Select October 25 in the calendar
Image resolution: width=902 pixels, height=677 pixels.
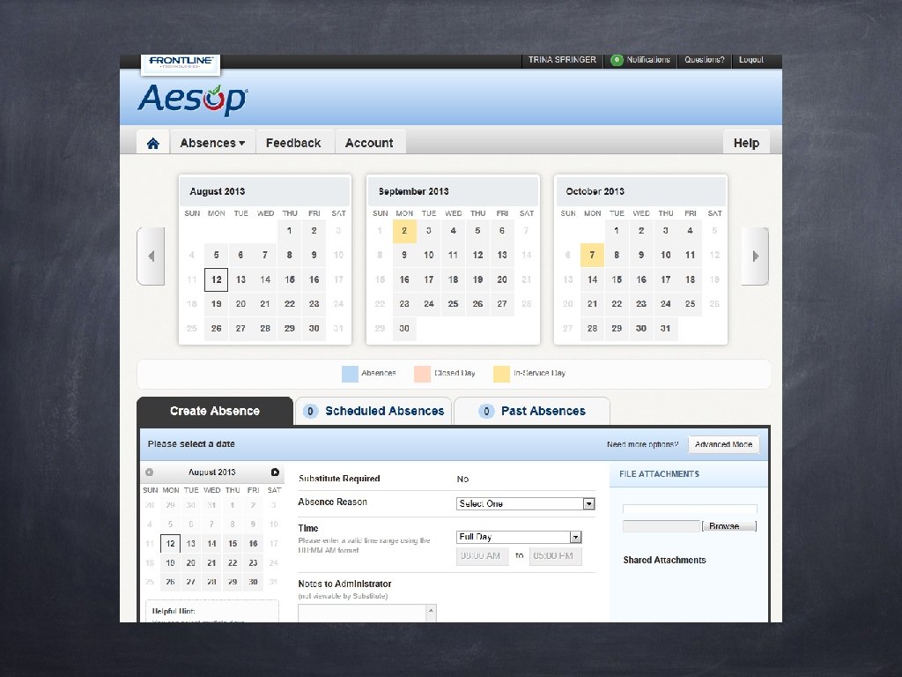691,304
